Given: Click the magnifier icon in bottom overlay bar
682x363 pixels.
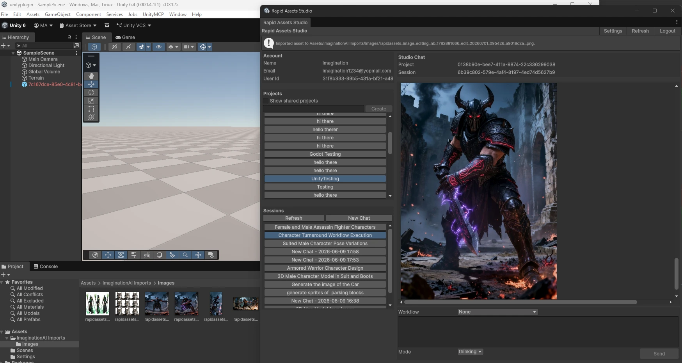Looking at the screenshot, I should [185, 255].
